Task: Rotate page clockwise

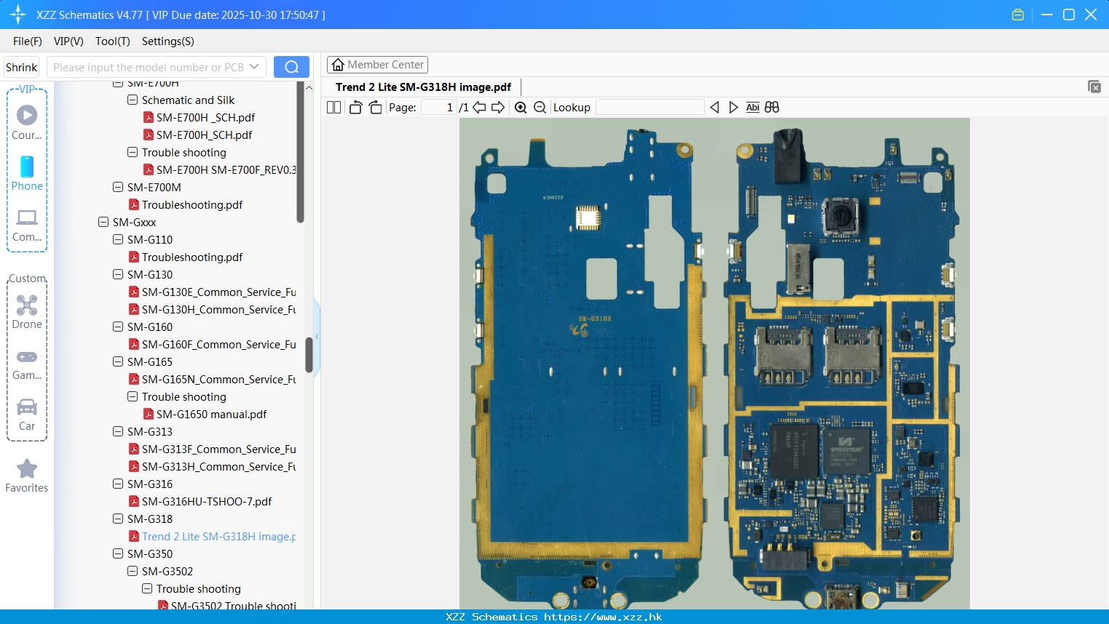Action: (375, 107)
